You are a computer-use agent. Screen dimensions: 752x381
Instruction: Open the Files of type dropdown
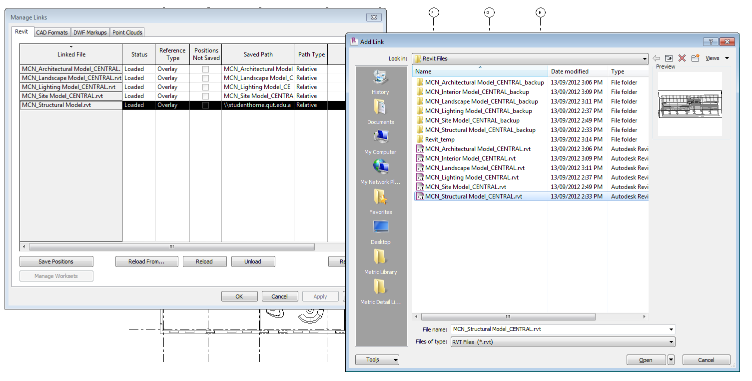coord(670,342)
